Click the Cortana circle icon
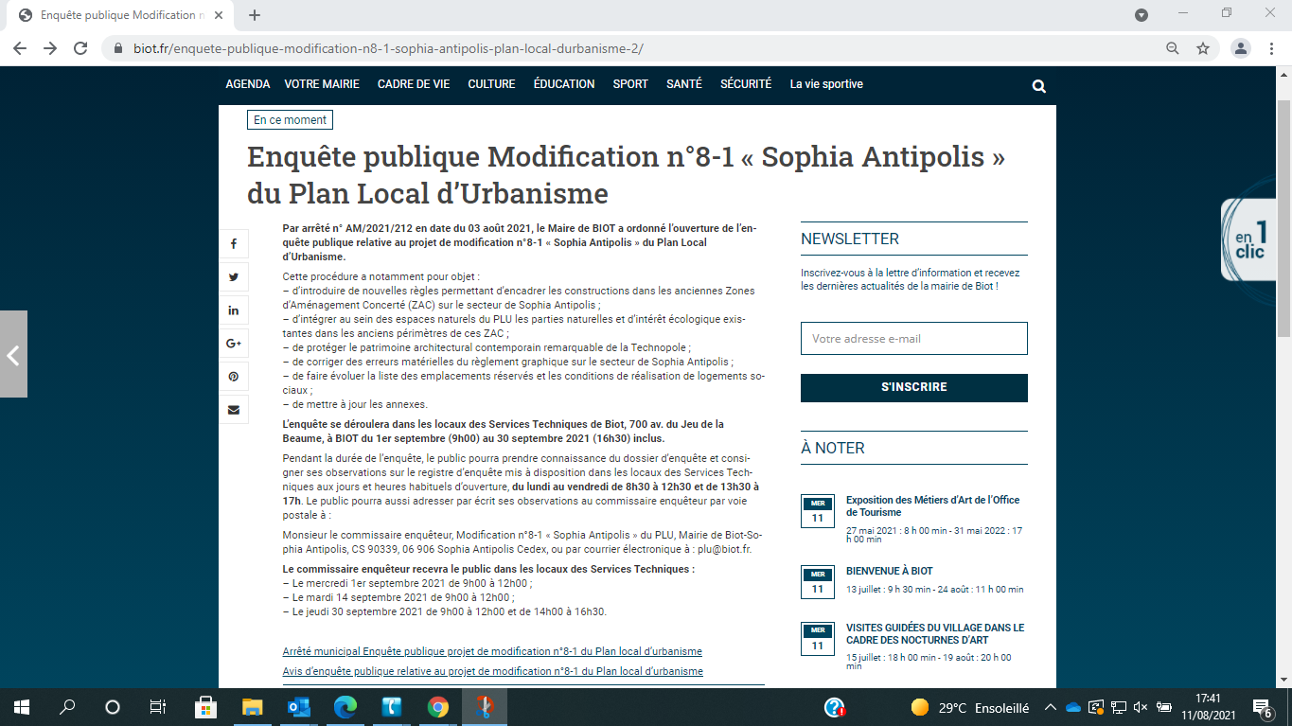The width and height of the screenshot is (1292, 726). [113, 707]
